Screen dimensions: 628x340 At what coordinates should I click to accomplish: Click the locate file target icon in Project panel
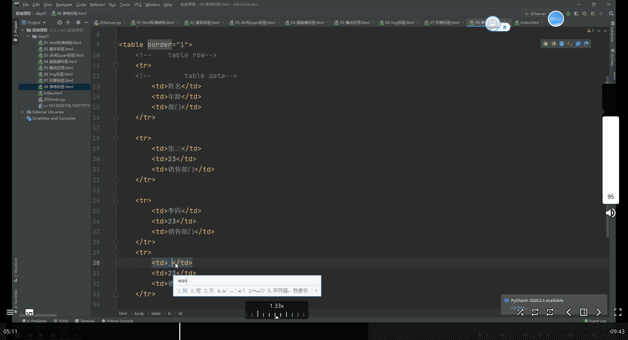pos(60,23)
